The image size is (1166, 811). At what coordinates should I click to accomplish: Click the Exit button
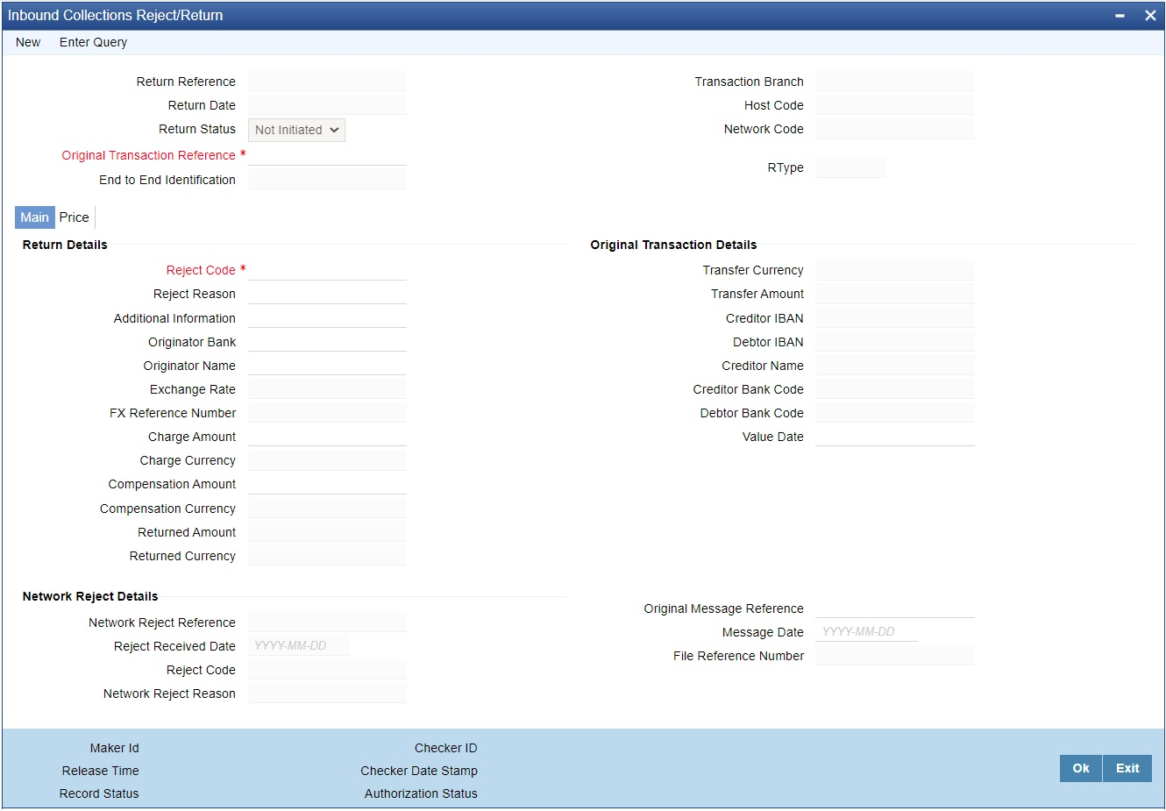(x=1127, y=768)
